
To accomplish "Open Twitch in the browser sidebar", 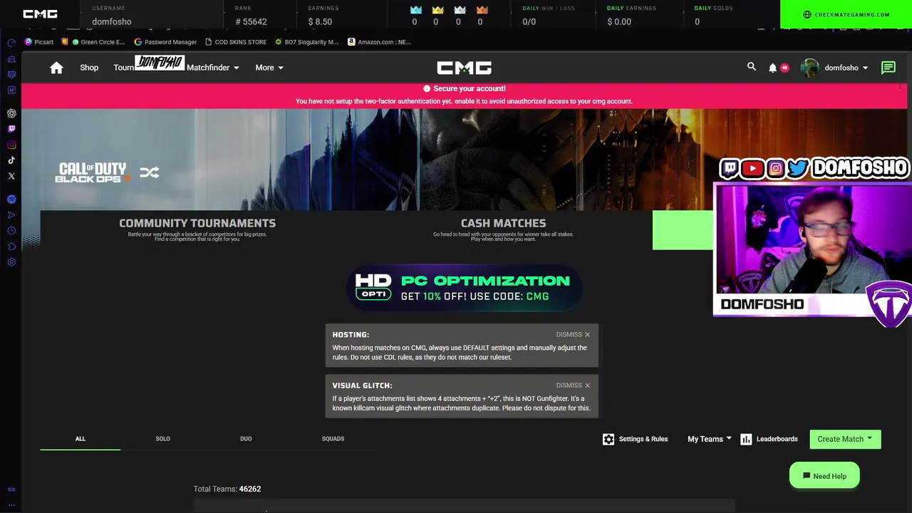I will (x=11, y=129).
